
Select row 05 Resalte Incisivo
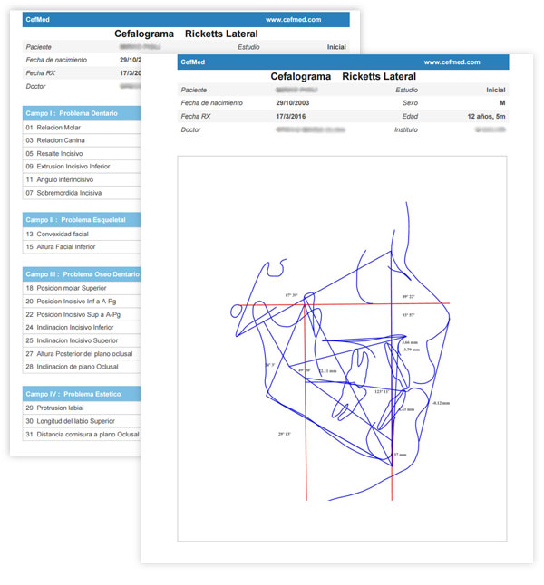click(x=82, y=154)
